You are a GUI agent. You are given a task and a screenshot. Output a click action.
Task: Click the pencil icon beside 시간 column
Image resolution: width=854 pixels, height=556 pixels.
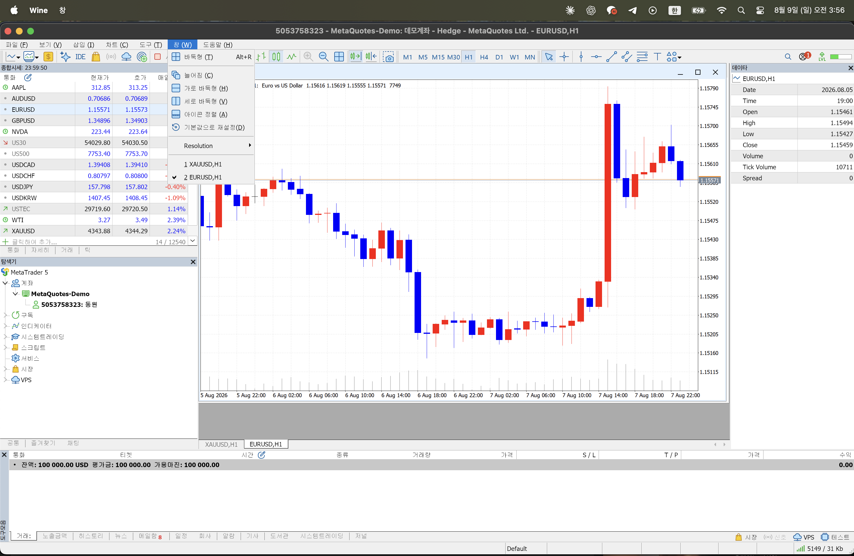pyautogui.click(x=262, y=455)
